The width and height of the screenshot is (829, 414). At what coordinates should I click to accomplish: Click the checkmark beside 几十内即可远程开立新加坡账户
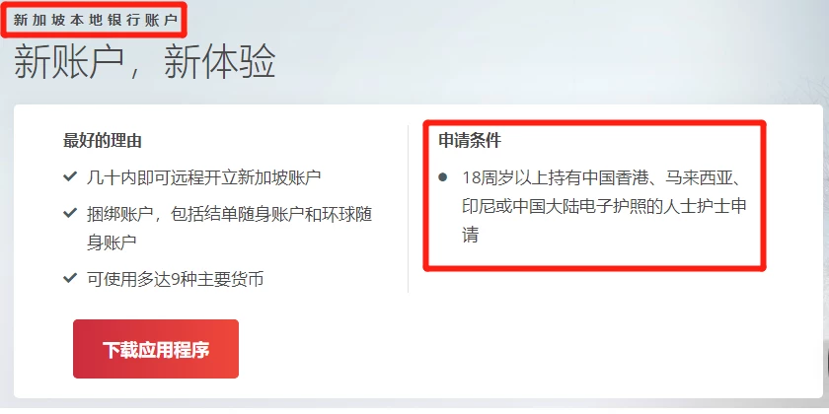[70, 176]
